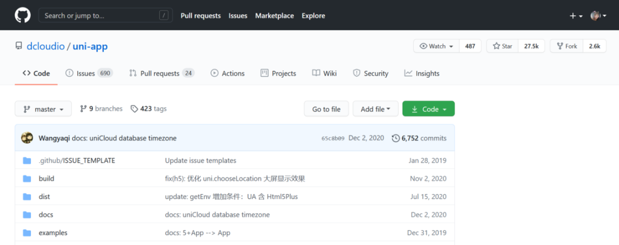This screenshot has width=619, height=245.
Task: Click the folder icon next to build
Action: 26,179
